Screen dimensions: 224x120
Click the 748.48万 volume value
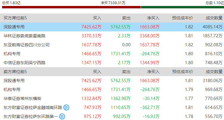click(214, 63)
